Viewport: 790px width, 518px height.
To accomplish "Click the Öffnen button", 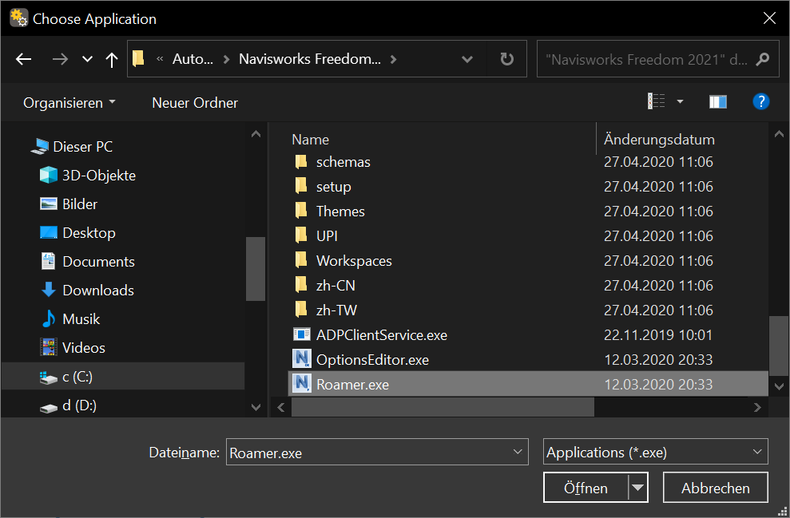I will pyautogui.click(x=586, y=488).
